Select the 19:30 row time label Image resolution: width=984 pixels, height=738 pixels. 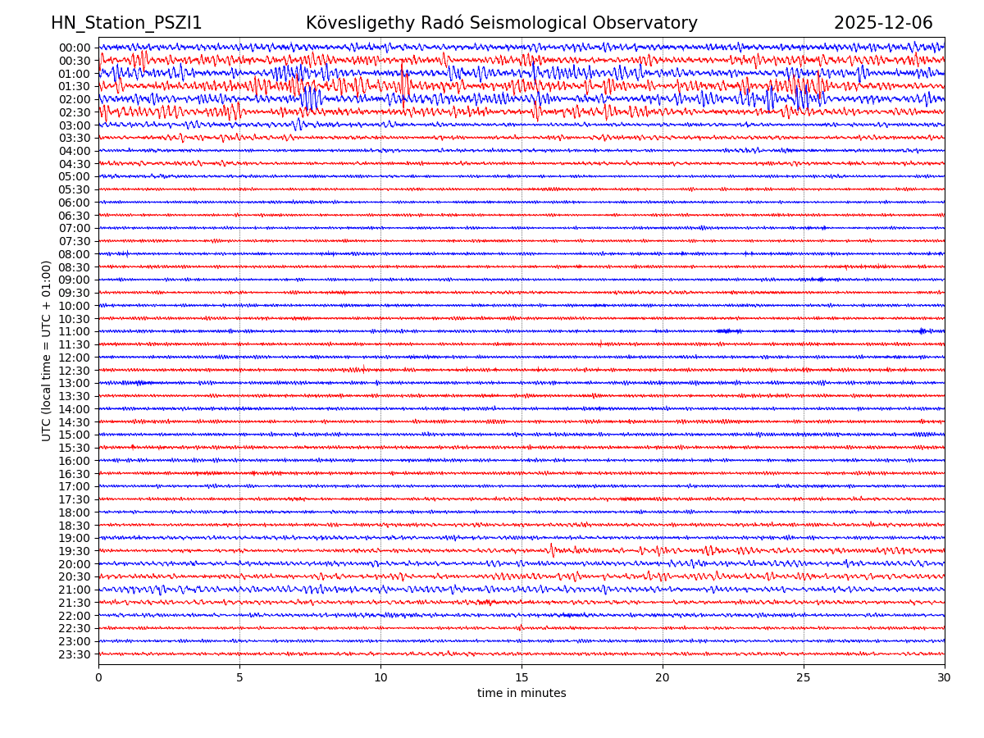75,551
